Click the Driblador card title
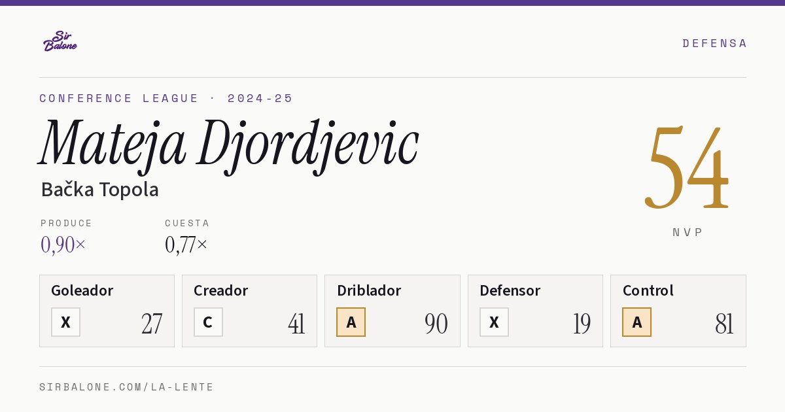The height and width of the screenshot is (412, 785). pos(369,290)
